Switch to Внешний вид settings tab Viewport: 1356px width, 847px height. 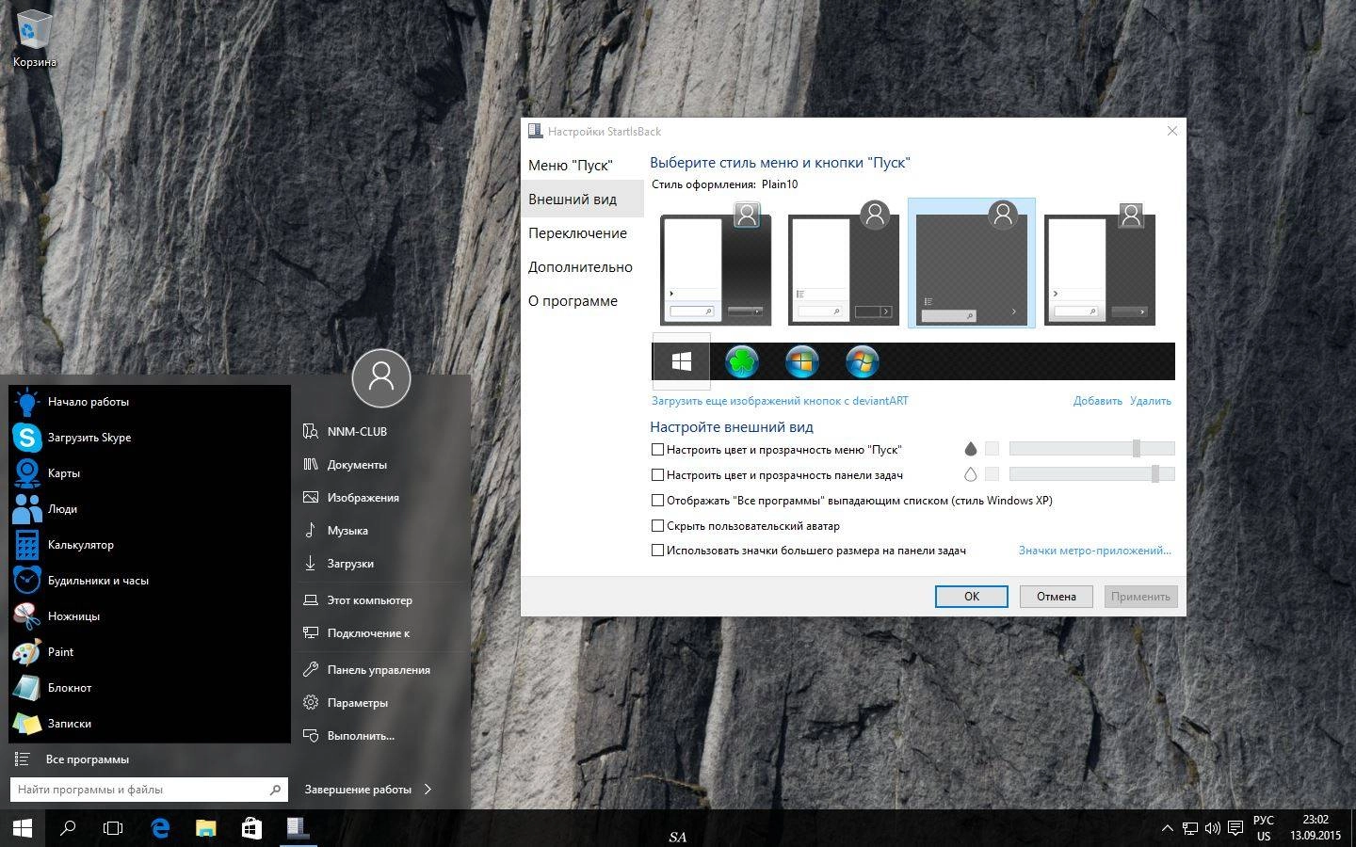pos(582,200)
